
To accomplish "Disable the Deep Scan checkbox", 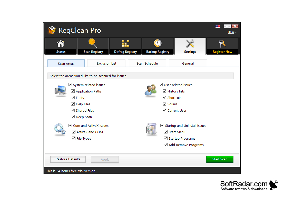I will pyautogui.click(x=73, y=117).
